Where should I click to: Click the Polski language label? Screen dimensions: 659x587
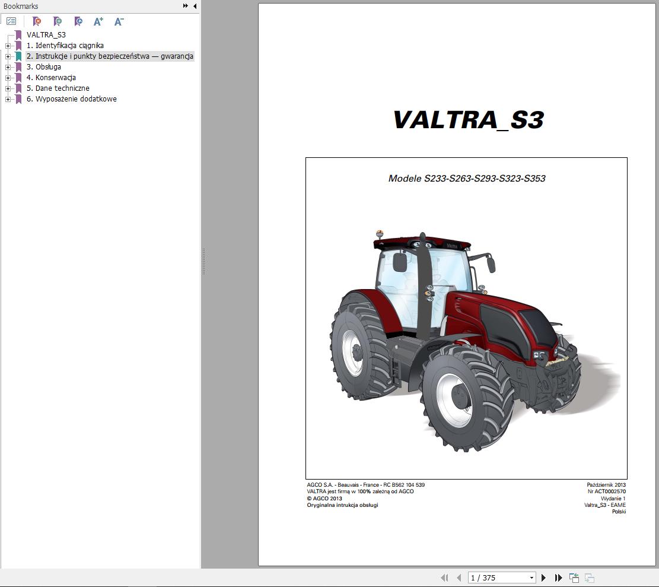pyautogui.click(x=619, y=512)
